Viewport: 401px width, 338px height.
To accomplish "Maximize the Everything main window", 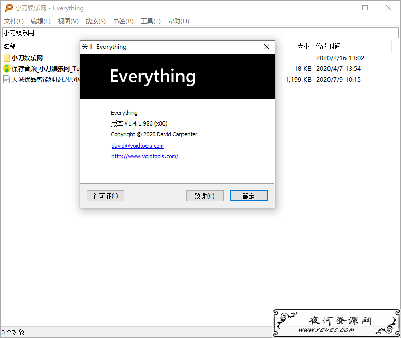I will 365,8.
